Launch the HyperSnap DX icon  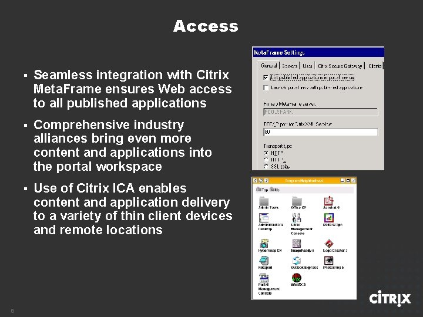coord(264,244)
